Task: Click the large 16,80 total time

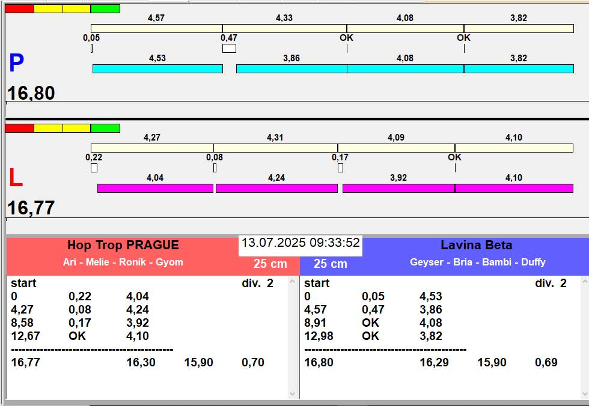Action: tap(31, 93)
